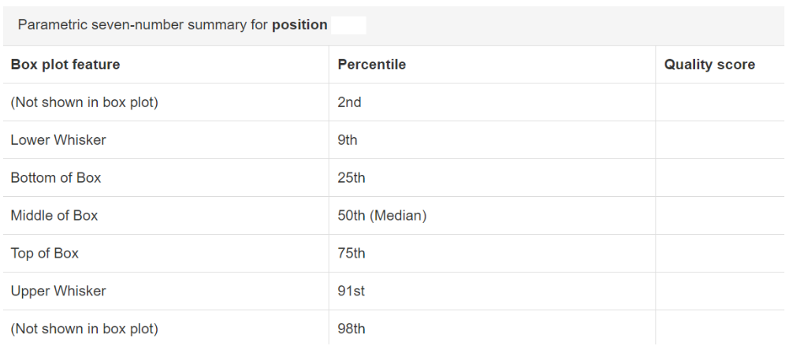Image resolution: width=785 pixels, height=360 pixels.
Task: Click the "2nd" percentile cell
Action: click(349, 102)
